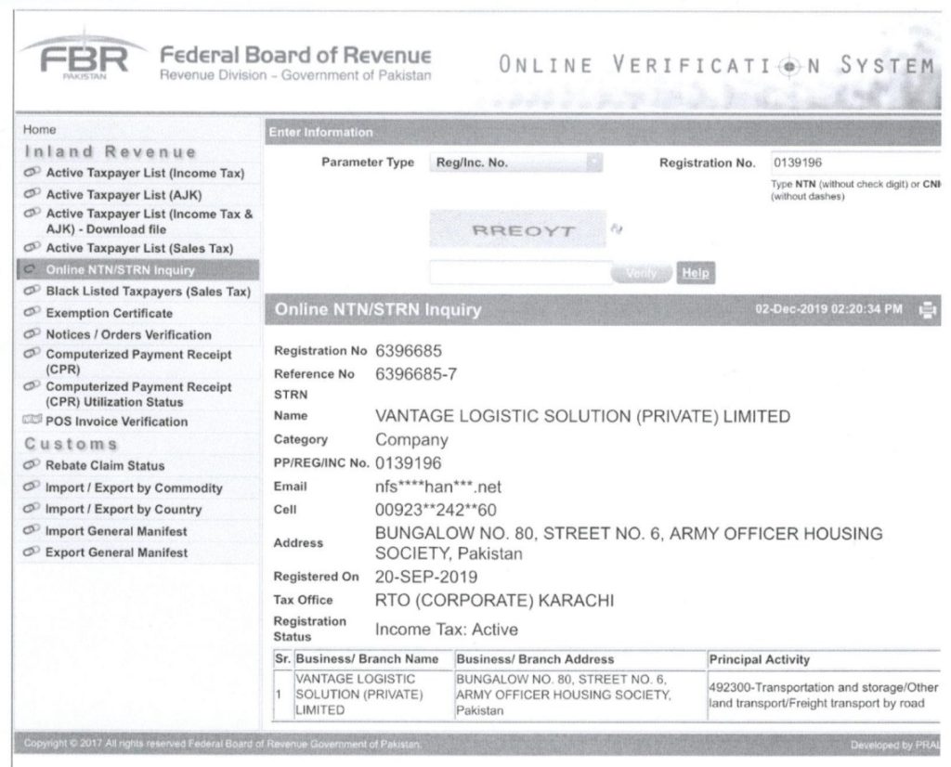Click registration number 6396685 value
This screenshot has width=951, height=767.
point(409,351)
